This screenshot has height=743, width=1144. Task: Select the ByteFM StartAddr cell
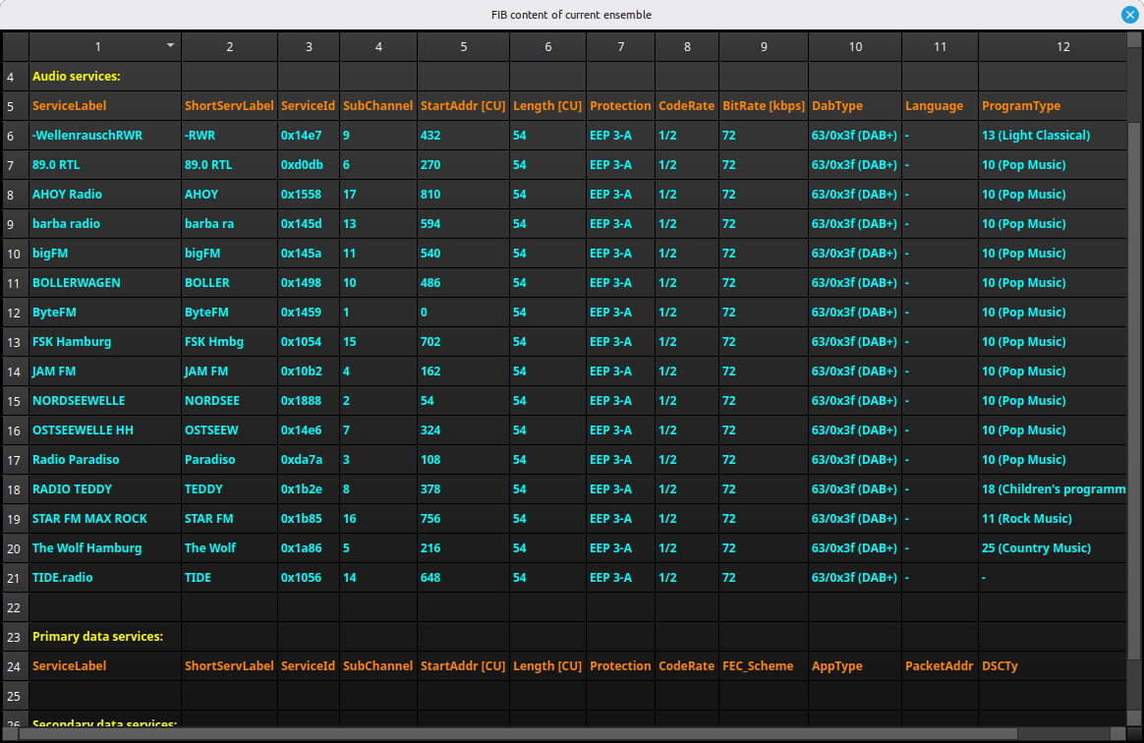pyautogui.click(x=463, y=313)
